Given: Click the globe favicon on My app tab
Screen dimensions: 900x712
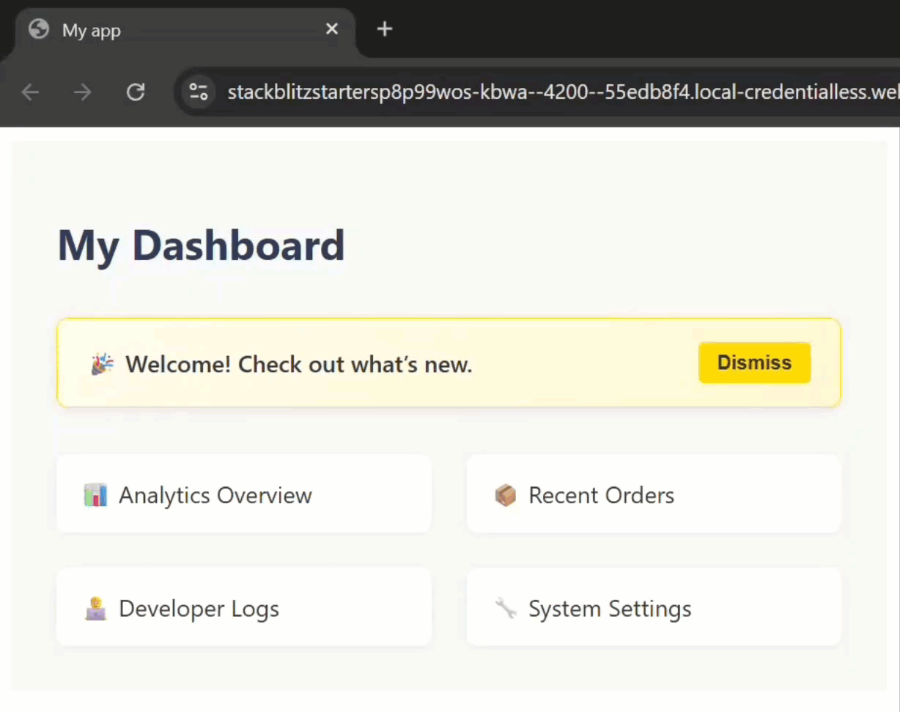Looking at the screenshot, I should coord(38,29).
